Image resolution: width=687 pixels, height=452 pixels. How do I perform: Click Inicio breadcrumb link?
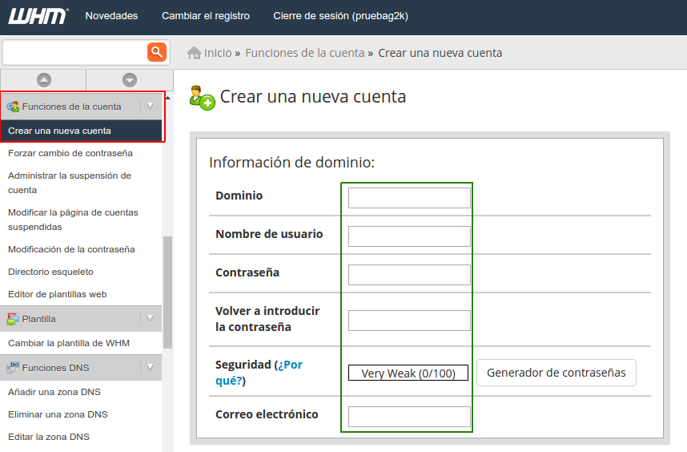tap(218, 53)
